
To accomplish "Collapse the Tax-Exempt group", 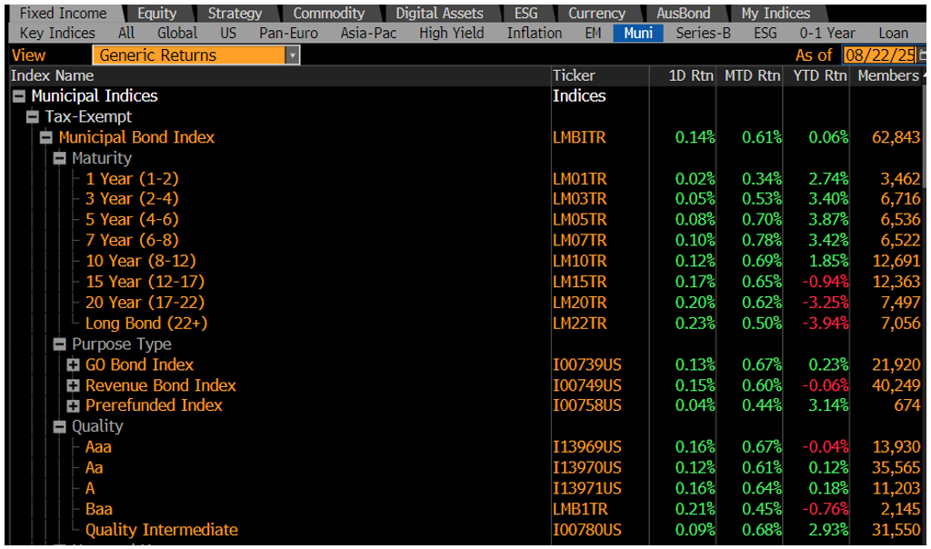I will [33, 117].
